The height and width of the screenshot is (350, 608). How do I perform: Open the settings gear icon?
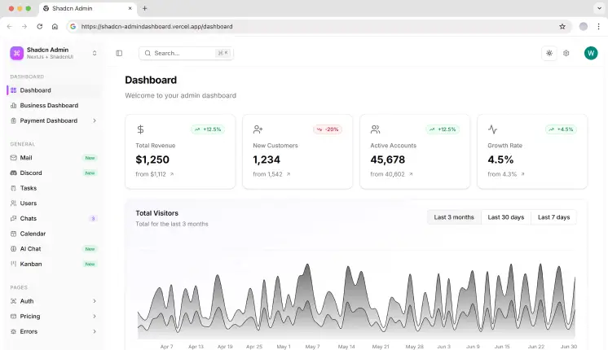pyautogui.click(x=566, y=53)
